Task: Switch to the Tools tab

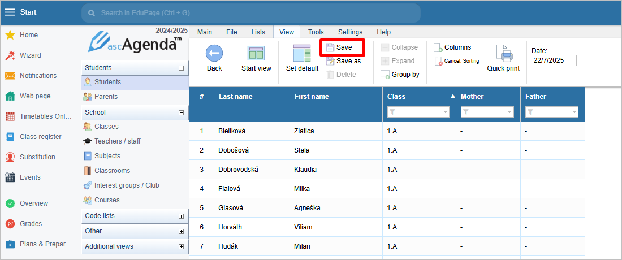Action: coord(316,32)
